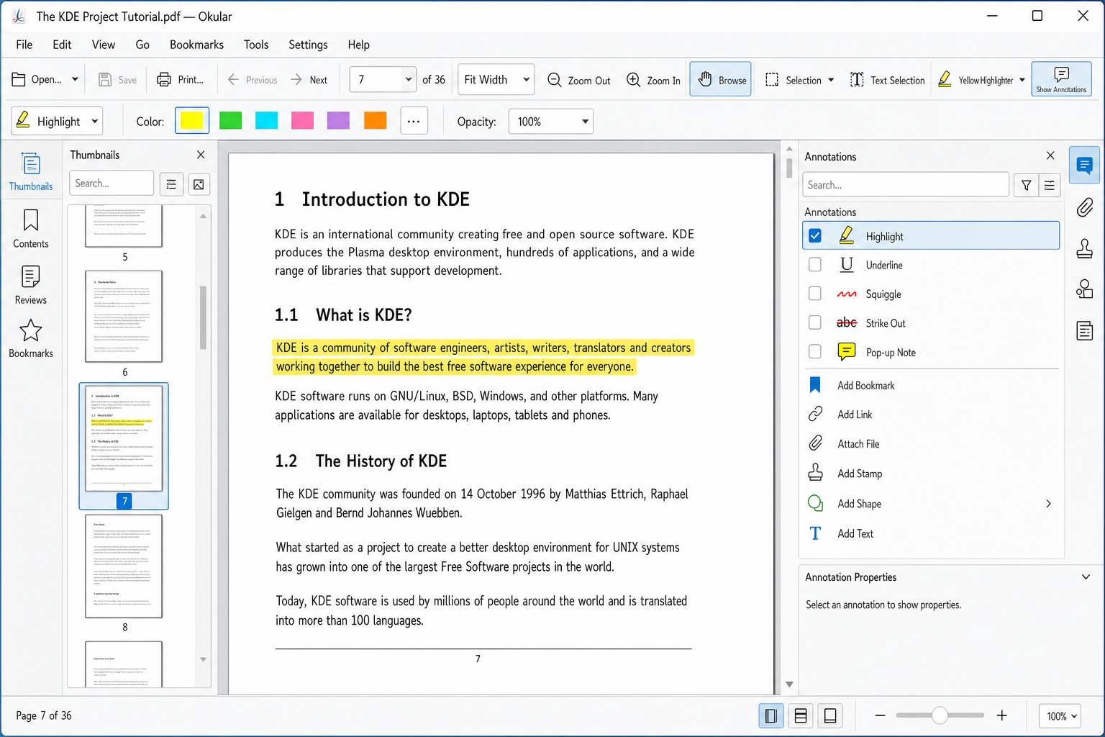Open the Highlight annotation type dropdown
Screen dimensions: 1105x737
[x=58, y=121]
